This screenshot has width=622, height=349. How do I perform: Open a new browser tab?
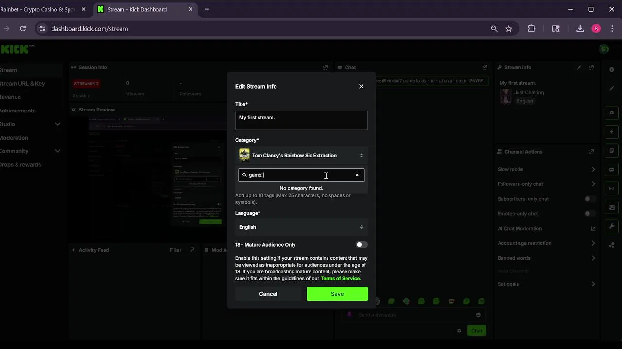click(x=207, y=9)
